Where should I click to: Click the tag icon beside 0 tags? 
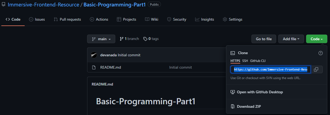145,39
